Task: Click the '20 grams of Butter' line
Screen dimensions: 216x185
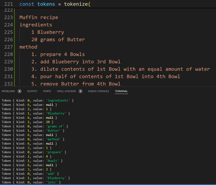Action: pyautogui.click(x=58, y=40)
